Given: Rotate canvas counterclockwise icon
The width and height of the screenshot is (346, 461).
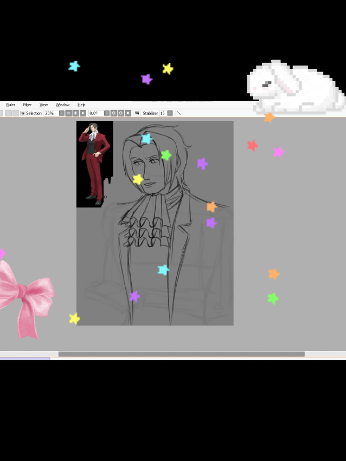Looking at the screenshot, I should coord(113,113).
